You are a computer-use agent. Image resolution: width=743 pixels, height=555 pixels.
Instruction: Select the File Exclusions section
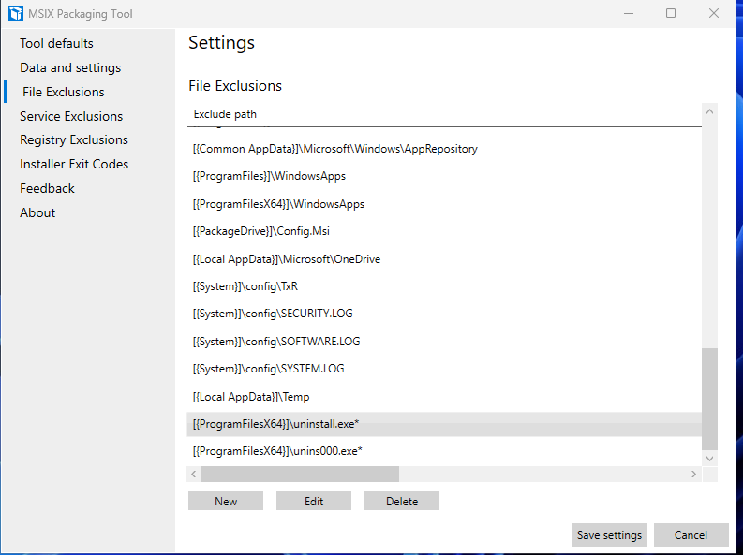click(64, 92)
